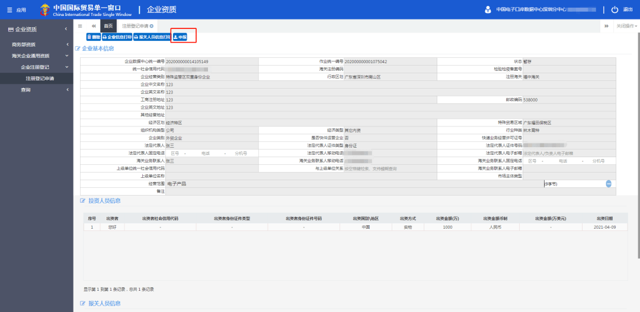This screenshot has width=640, height=312.
Task: Click the power icon beside 退出
Action: coord(615,9)
